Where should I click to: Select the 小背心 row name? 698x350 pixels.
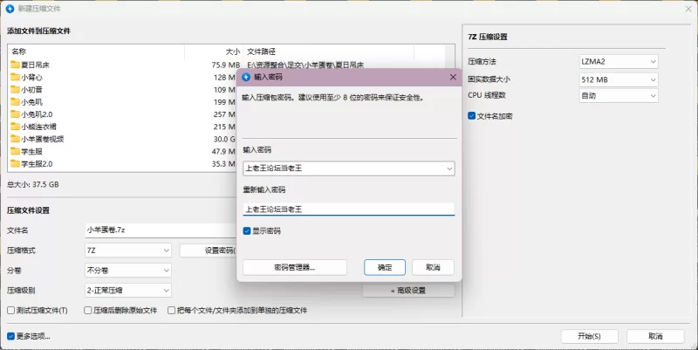(x=31, y=78)
